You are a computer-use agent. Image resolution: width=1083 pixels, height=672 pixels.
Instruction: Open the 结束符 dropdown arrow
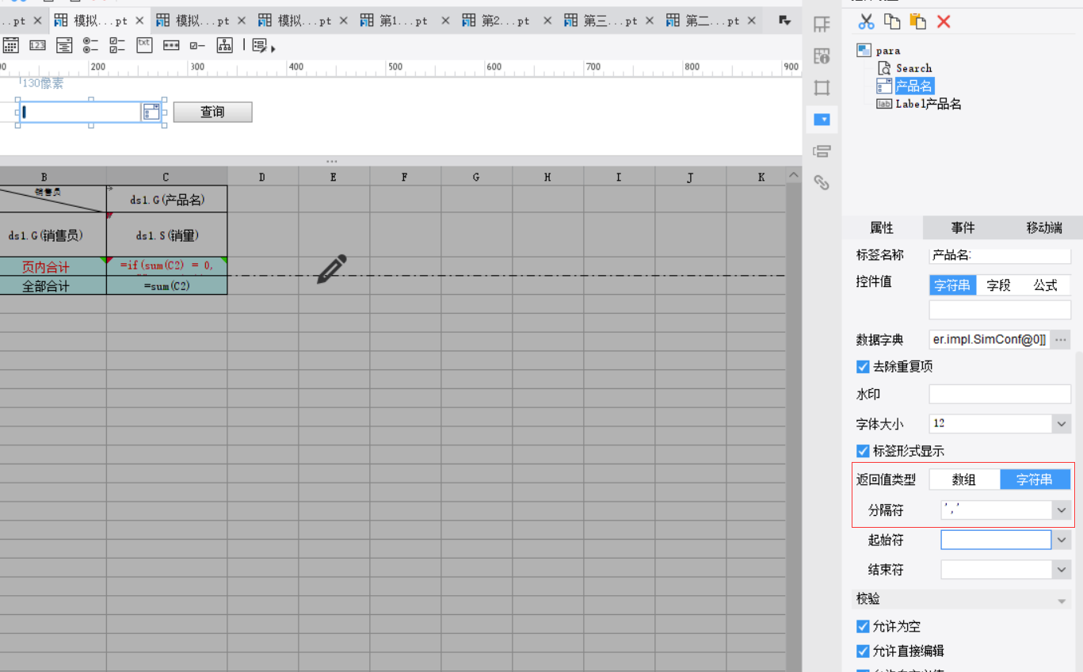click(1062, 570)
